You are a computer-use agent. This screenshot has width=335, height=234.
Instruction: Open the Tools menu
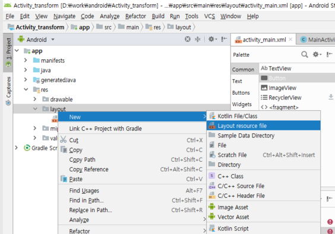pyautogui.click(x=192, y=16)
